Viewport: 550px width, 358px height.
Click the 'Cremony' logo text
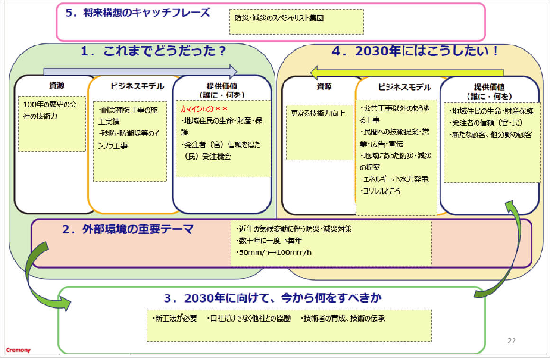coord(18,350)
